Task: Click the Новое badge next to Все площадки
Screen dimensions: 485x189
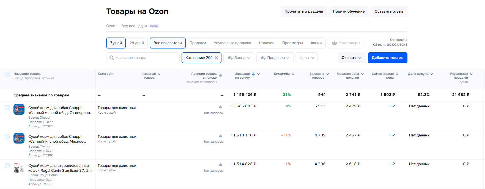Action: [x=154, y=26]
